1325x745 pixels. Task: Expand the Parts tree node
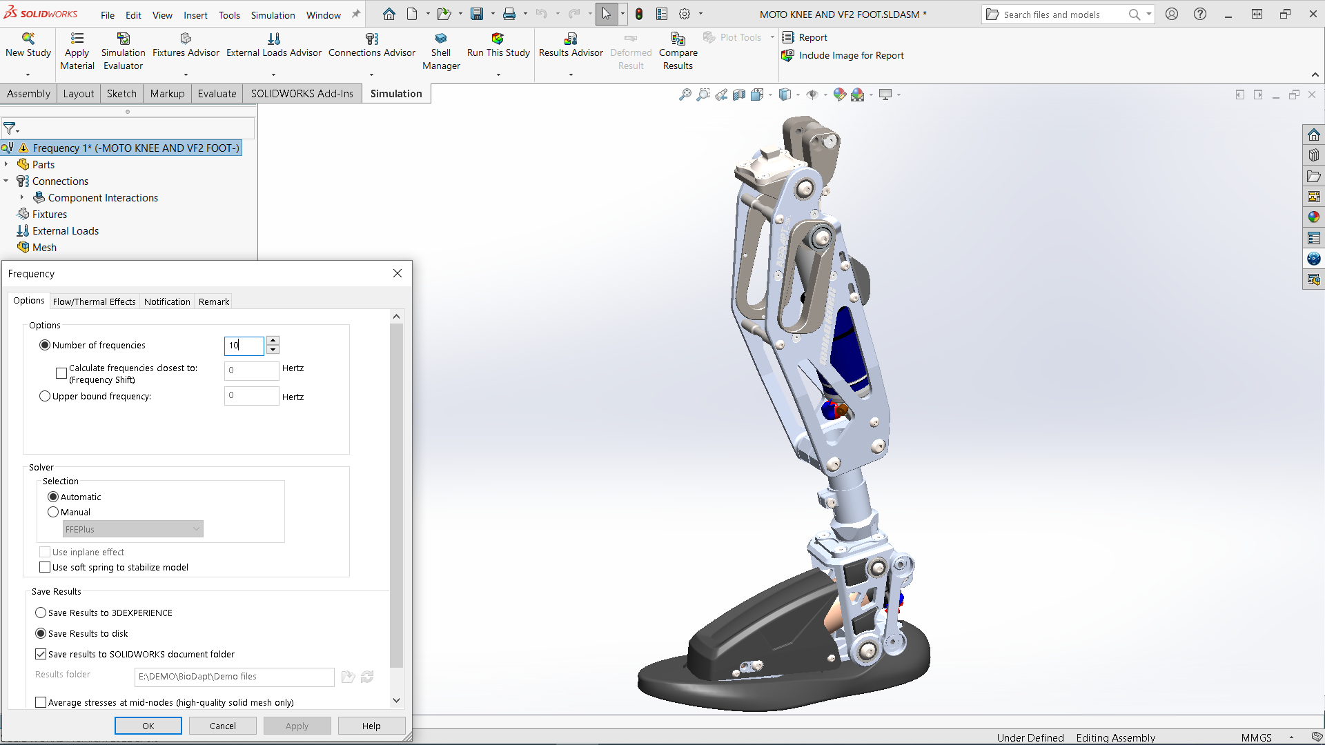point(6,164)
